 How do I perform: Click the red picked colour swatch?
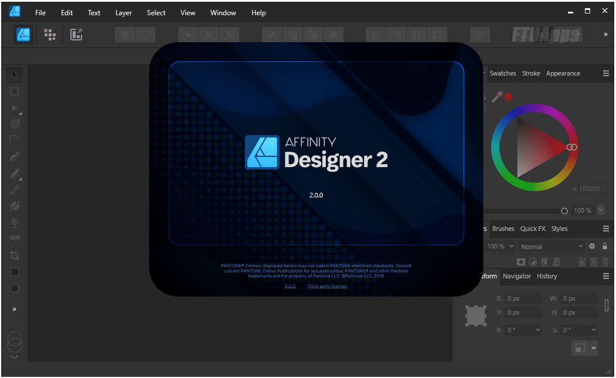(508, 97)
